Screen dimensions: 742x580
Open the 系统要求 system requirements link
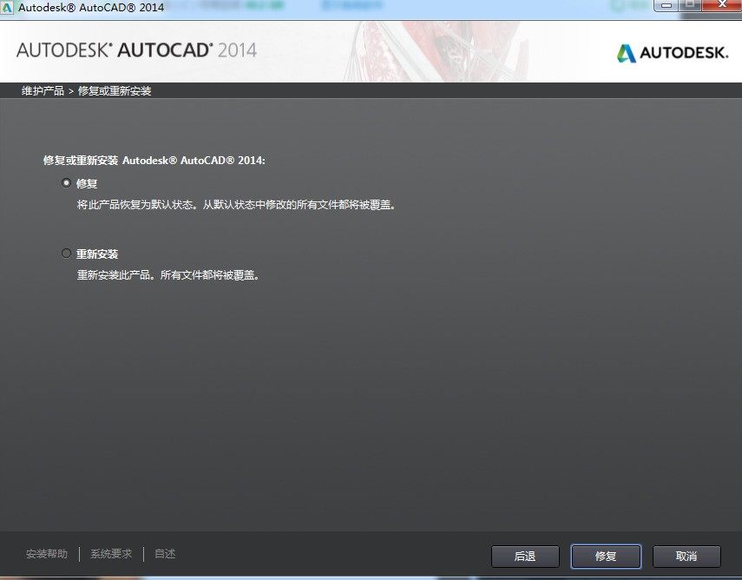click(111, 553)
